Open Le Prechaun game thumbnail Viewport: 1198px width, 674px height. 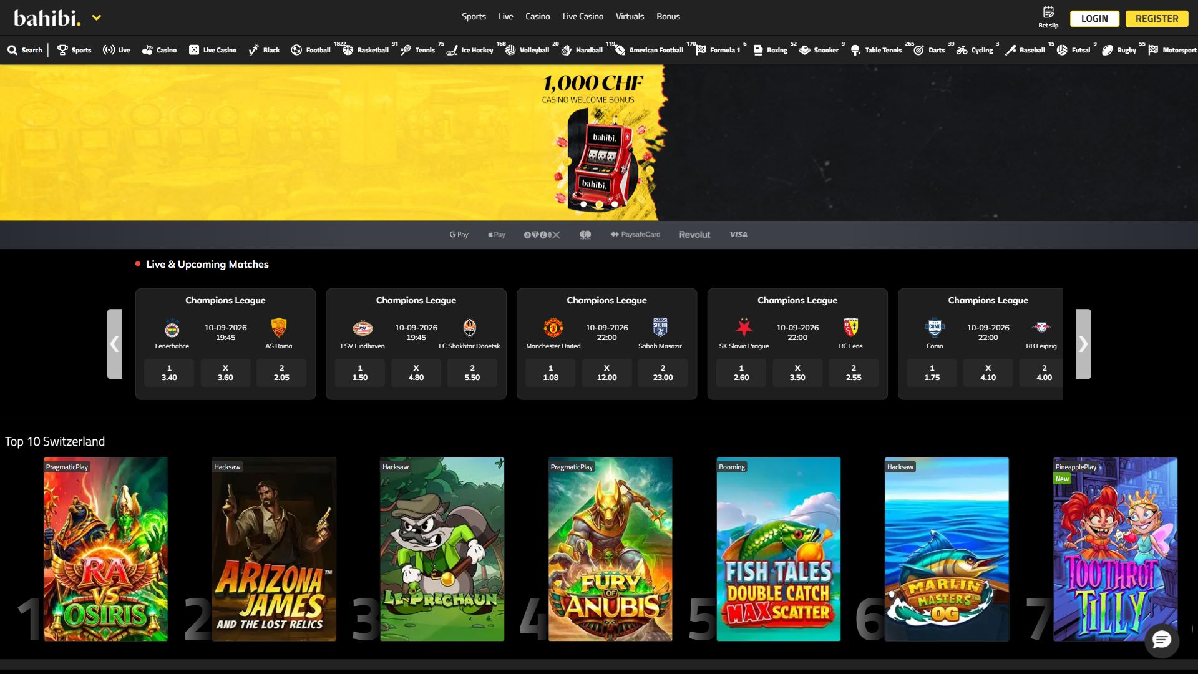click(442, 549)
